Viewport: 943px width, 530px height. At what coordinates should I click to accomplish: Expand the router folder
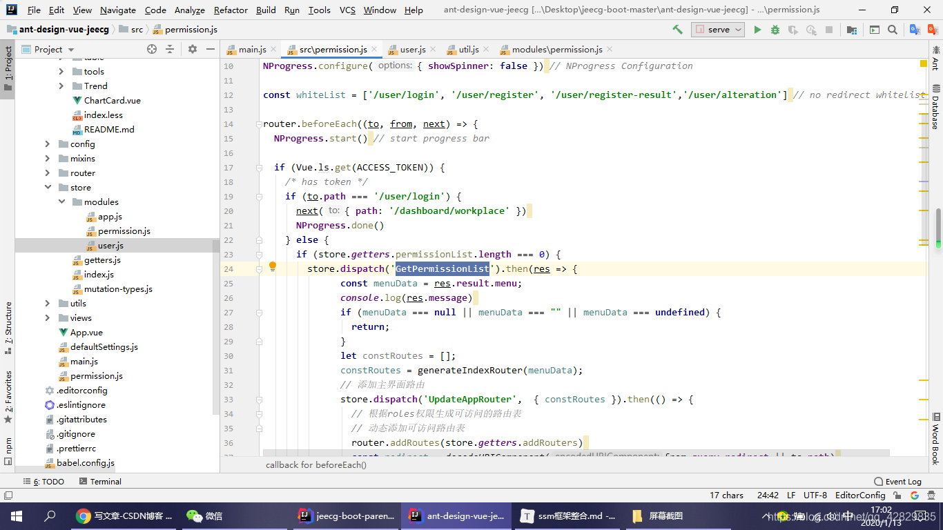(47, 173)
